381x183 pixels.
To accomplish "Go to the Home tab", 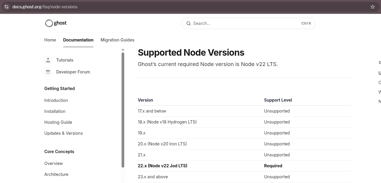I will [x=50, y=40].
